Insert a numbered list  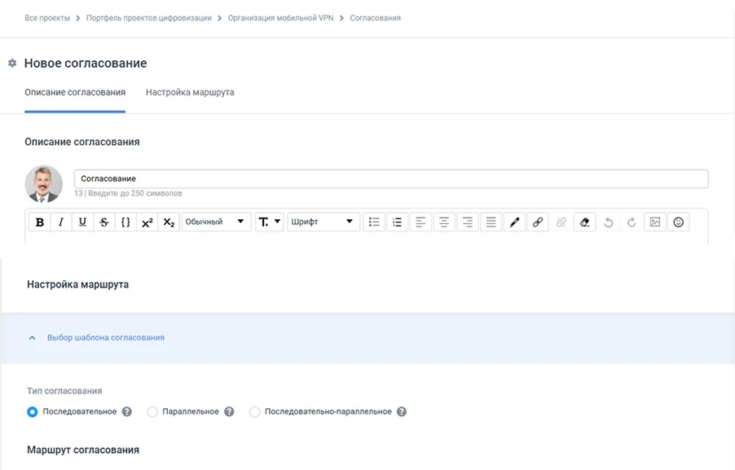click(x=398, y=222)
